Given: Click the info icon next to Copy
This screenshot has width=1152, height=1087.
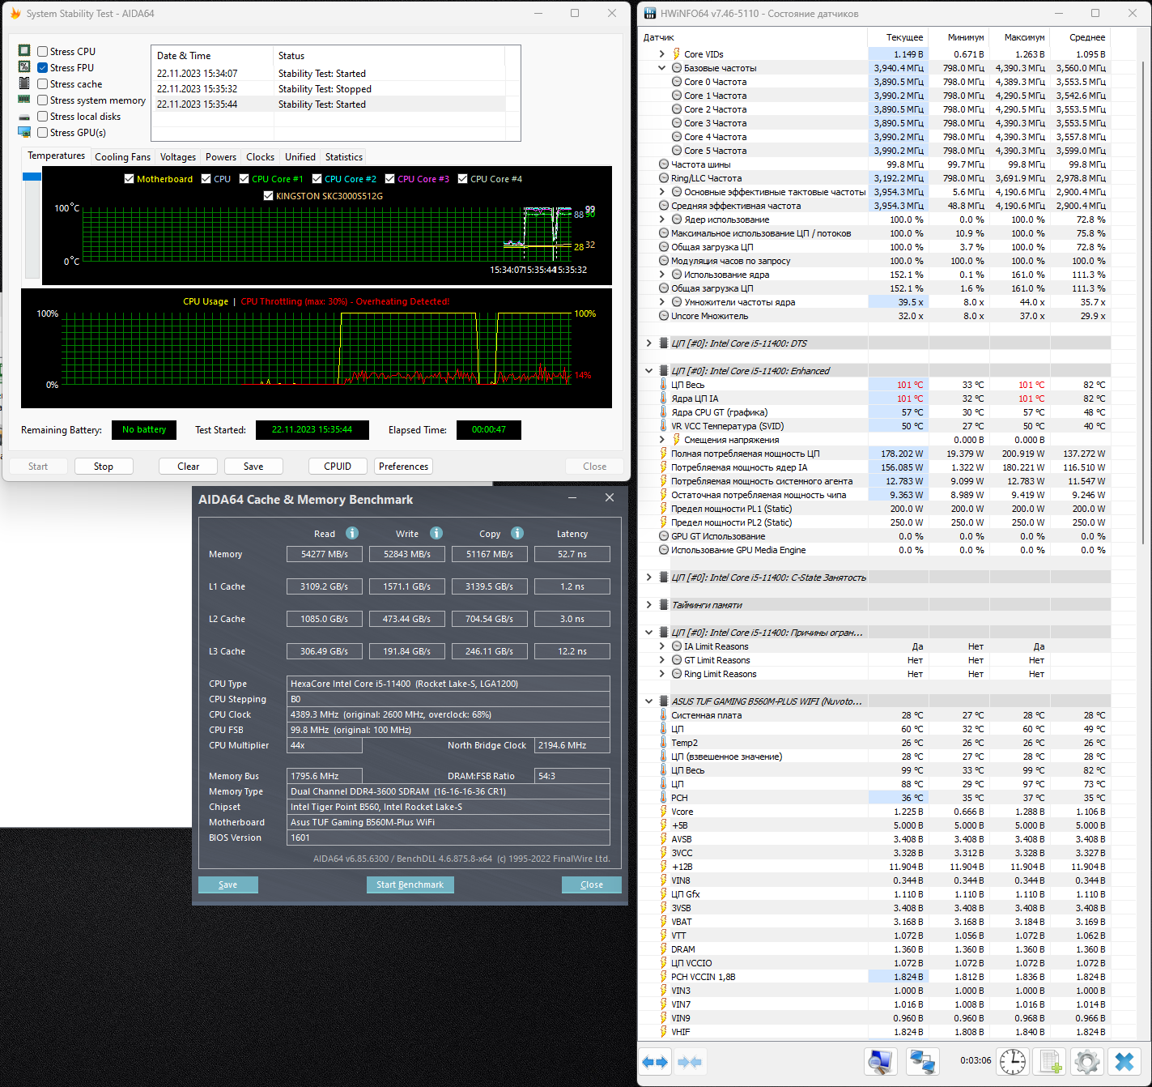Looking at the screenshot, I should click(517, 533).
